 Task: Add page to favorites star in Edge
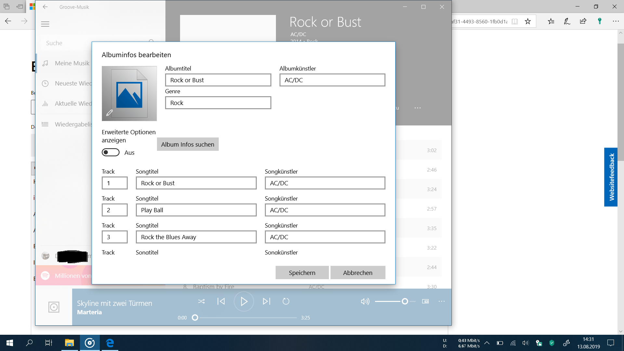click(x=528, y=21)
